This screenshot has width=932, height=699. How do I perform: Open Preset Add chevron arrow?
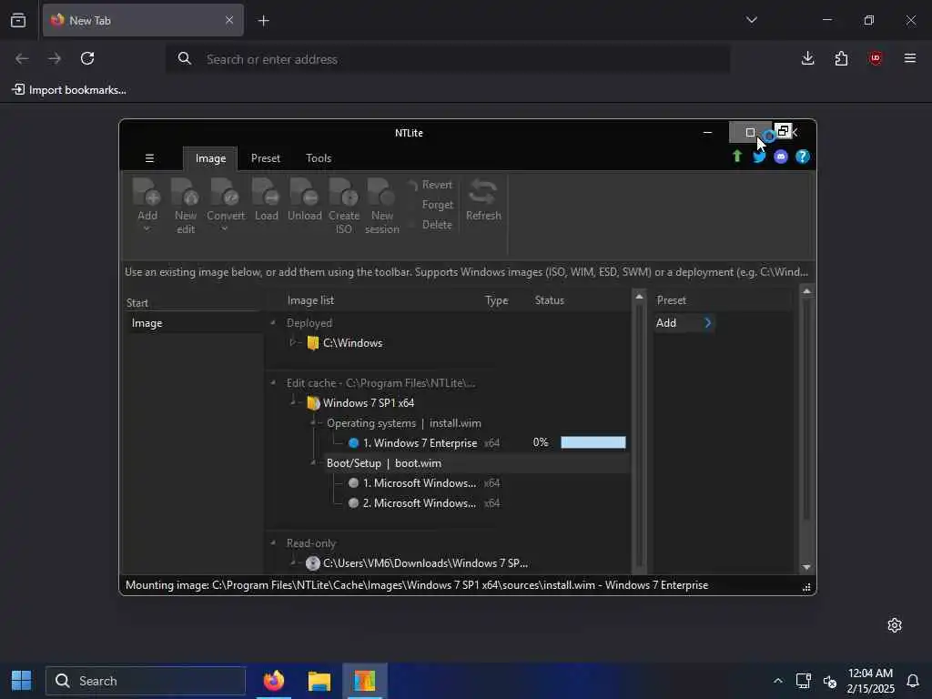pyautogui.click(x=707, y=323)
